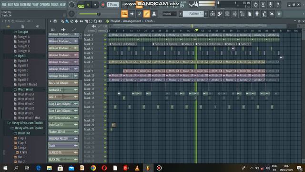Open the shopping cart content library icon
305x172 pixels.
pos(279,14)
